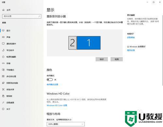
Task: Open 专注助手 focus assist moon icon
Action: tap(3, 50)
